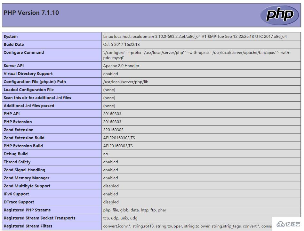Click Additional .ini files parsed label
The width and height of the screenshot is (304, 231).
pyautogui.click(x=29, y=106)
